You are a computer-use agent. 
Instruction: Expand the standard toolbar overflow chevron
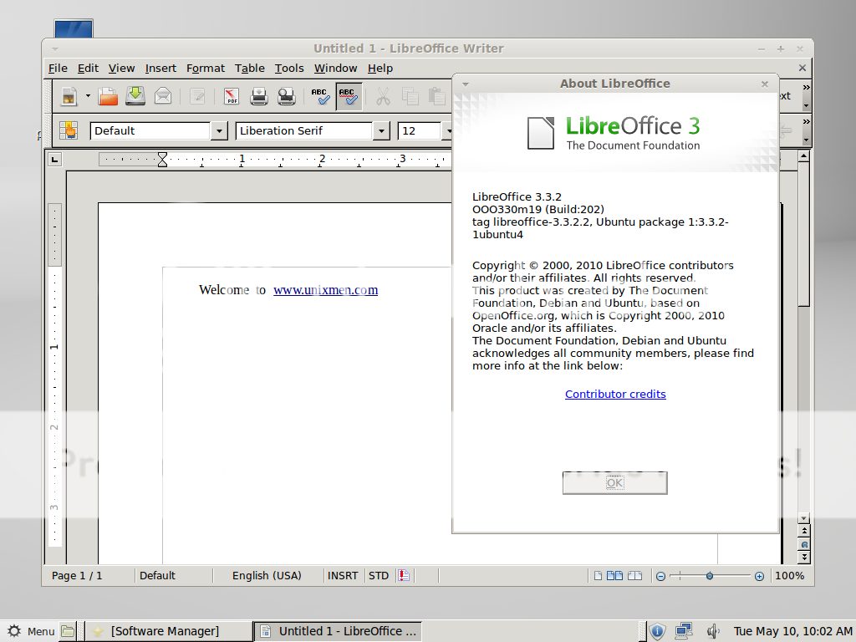click(806, 87)
